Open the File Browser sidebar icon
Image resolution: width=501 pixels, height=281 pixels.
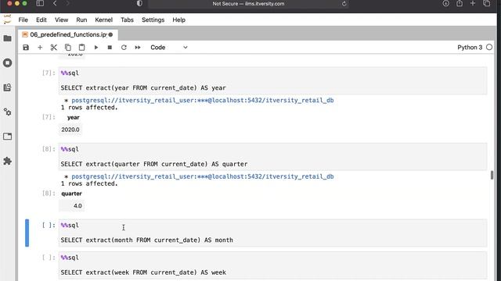point(7,38)
